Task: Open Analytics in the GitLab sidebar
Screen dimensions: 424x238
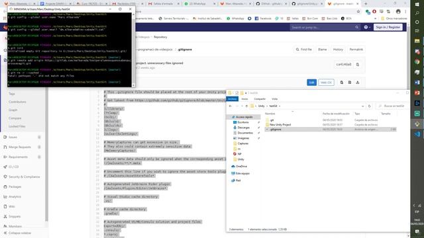Action: click(x=13, y=197)
